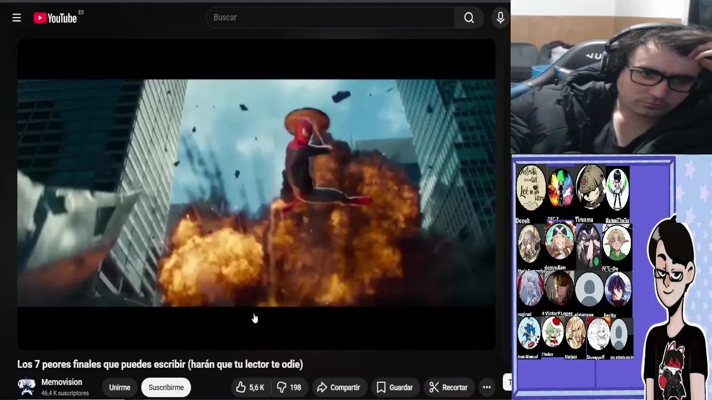This screenshot has width=712, height=400.
Task: Dislike the video with the 198 thumbs-down
Action: tap(289, 387)
